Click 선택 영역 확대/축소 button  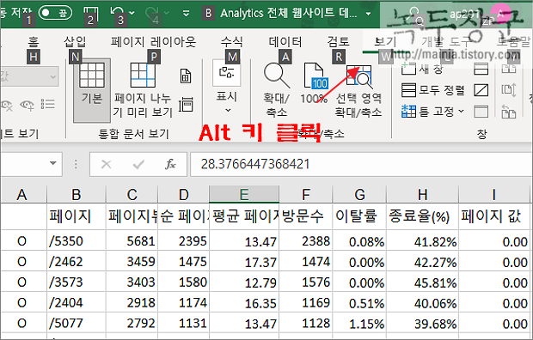[358, 90]
